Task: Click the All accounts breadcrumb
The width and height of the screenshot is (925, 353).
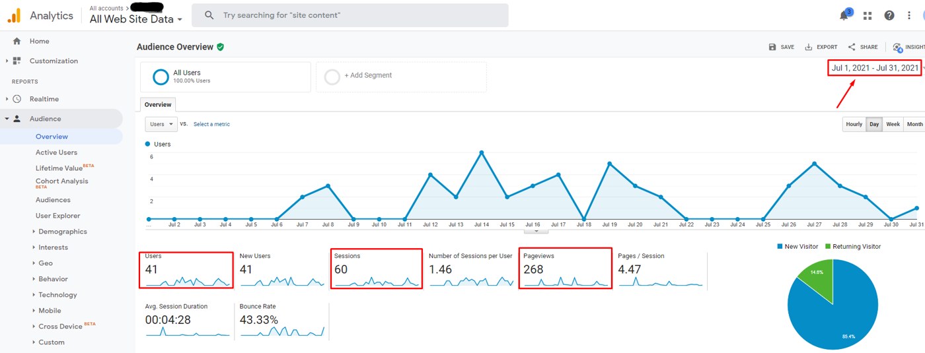Action: pyautogui.click(x=106, y=8)
